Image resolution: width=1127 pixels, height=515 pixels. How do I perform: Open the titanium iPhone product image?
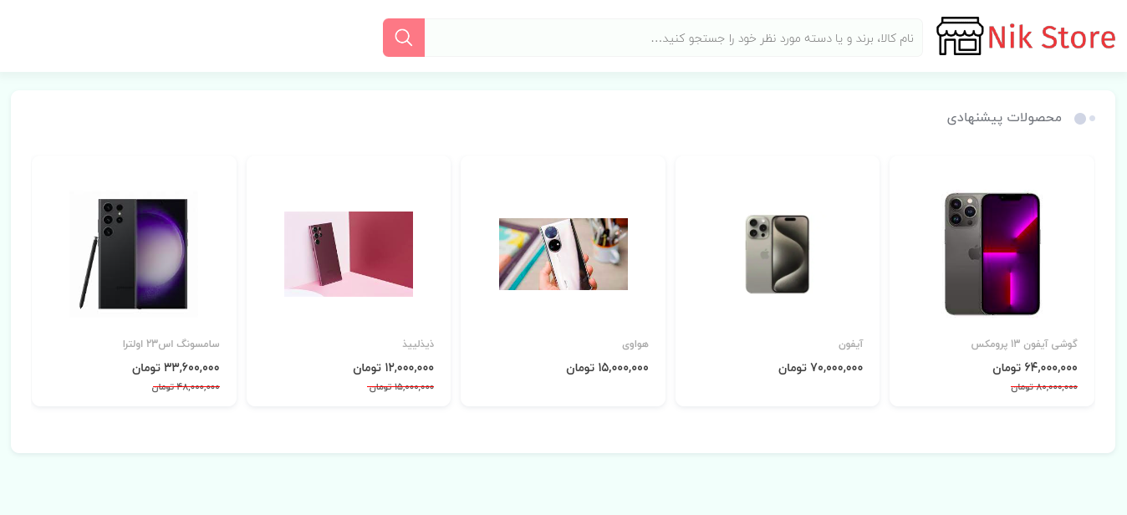tap(778, 254)
